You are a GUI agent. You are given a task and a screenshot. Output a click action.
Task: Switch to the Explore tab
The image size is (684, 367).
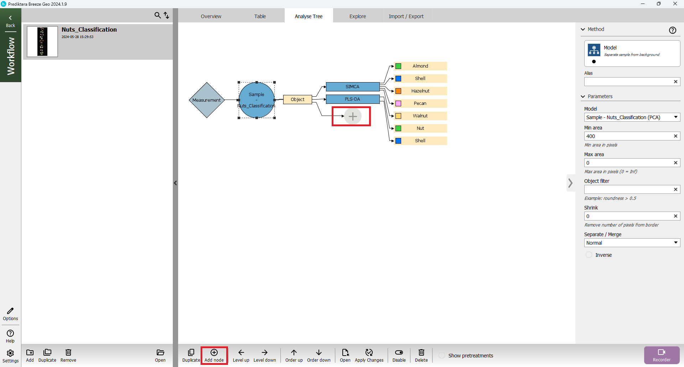coord(357,16)
